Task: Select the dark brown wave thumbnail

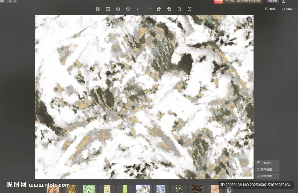Action: 197,189
